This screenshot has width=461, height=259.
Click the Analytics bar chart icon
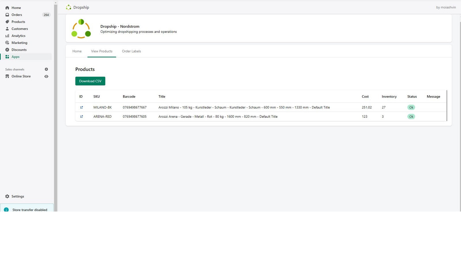click(7, 36)
